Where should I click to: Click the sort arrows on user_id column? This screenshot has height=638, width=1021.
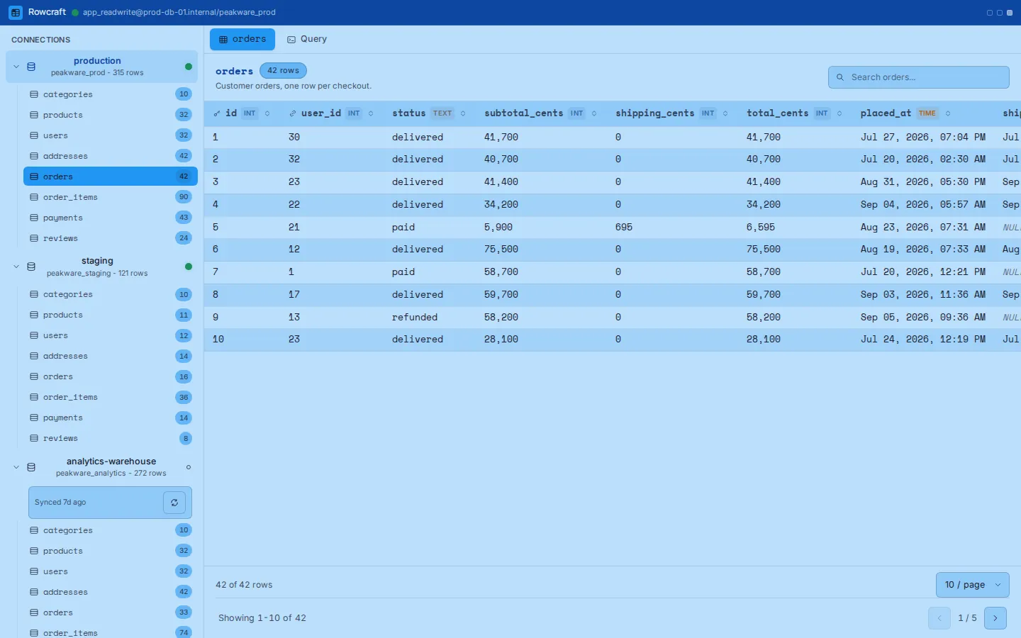coord(371,113)
